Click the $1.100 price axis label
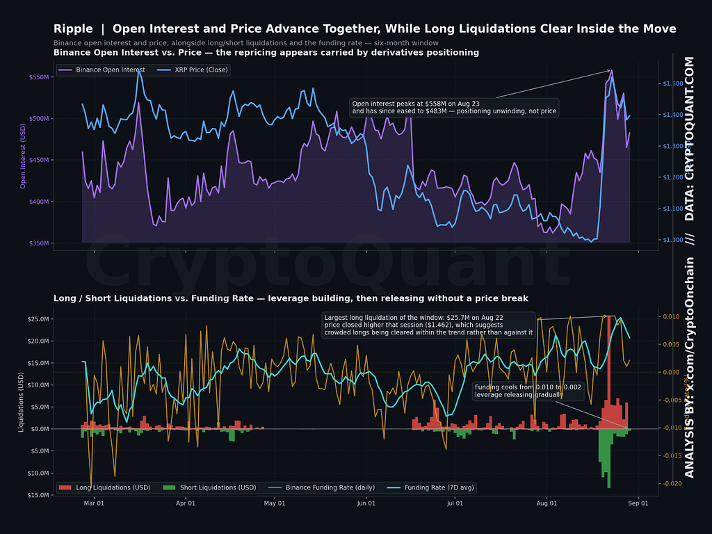The width and height of the screenshot is (712, 534). point(673,209)
